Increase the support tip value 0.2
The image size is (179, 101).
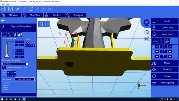click(23, 42)
